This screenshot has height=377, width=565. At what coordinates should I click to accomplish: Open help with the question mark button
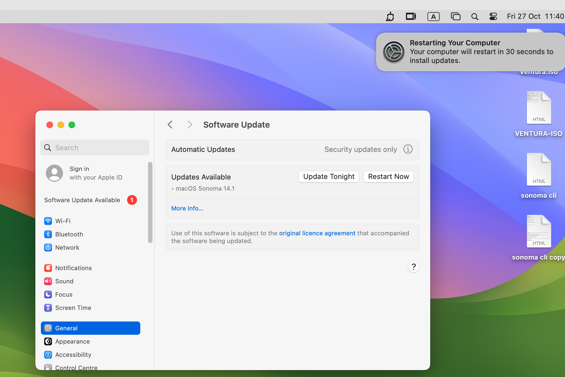(413, 267)
